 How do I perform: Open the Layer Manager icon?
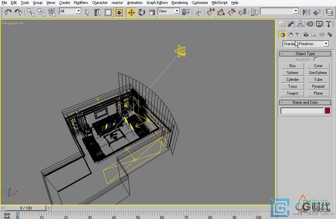tap(329, 12)
